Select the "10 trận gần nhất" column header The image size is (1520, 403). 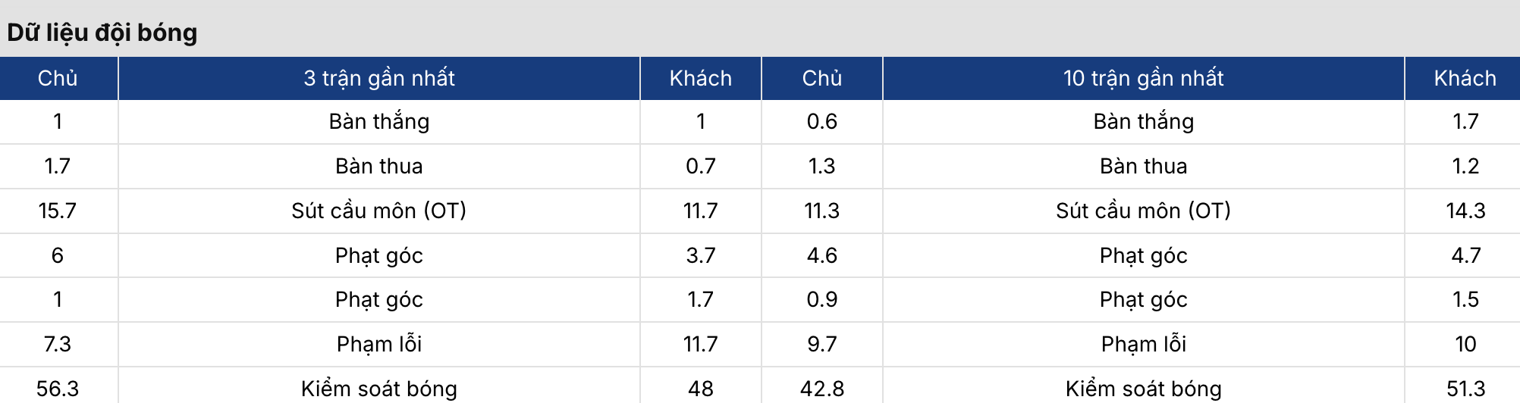pos(1143,78)
